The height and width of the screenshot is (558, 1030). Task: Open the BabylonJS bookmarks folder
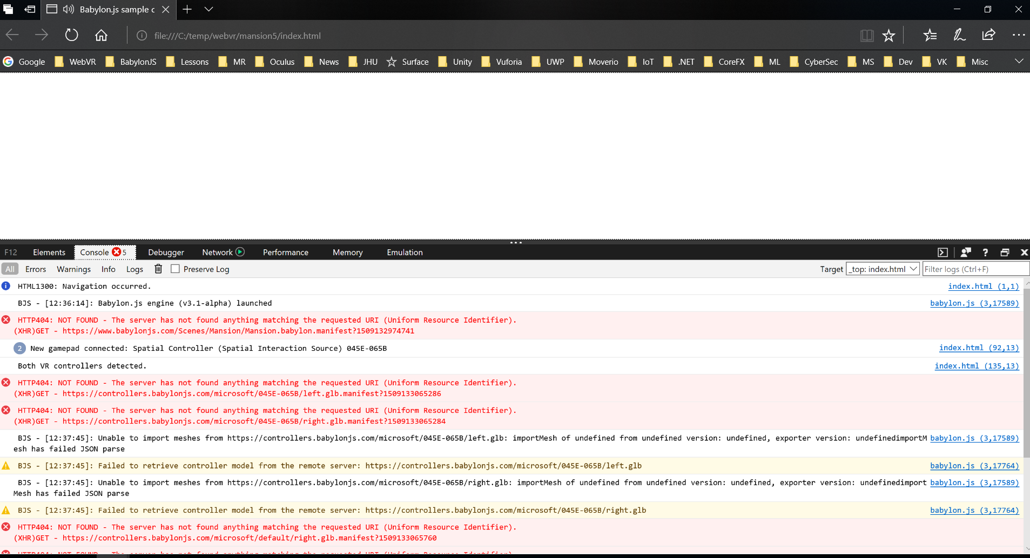pyautogui.click(x=131, y=62)
